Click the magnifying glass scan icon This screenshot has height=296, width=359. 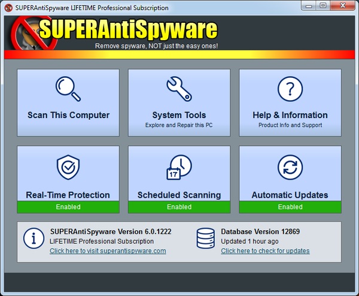pos(67,89)
